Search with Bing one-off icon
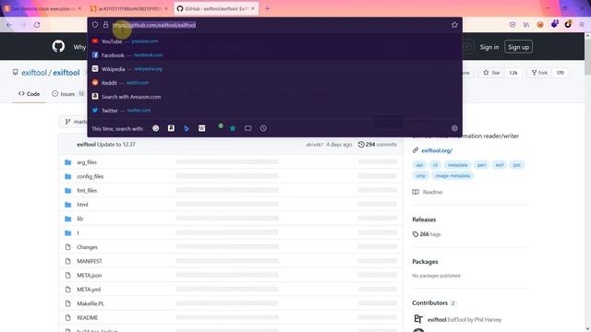591x332 pixels. click(187, 128)
